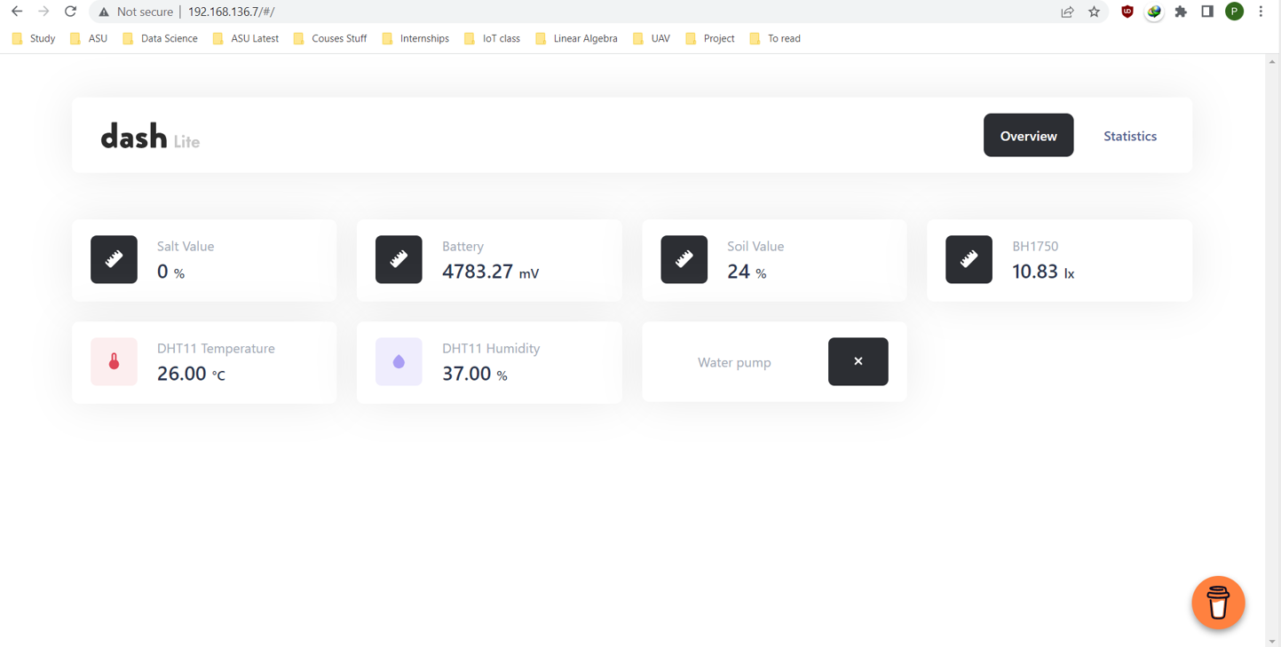Open the uBlock shield extension icon
The width and height of the screenshot is (1281, 647).
point(1127,12)
